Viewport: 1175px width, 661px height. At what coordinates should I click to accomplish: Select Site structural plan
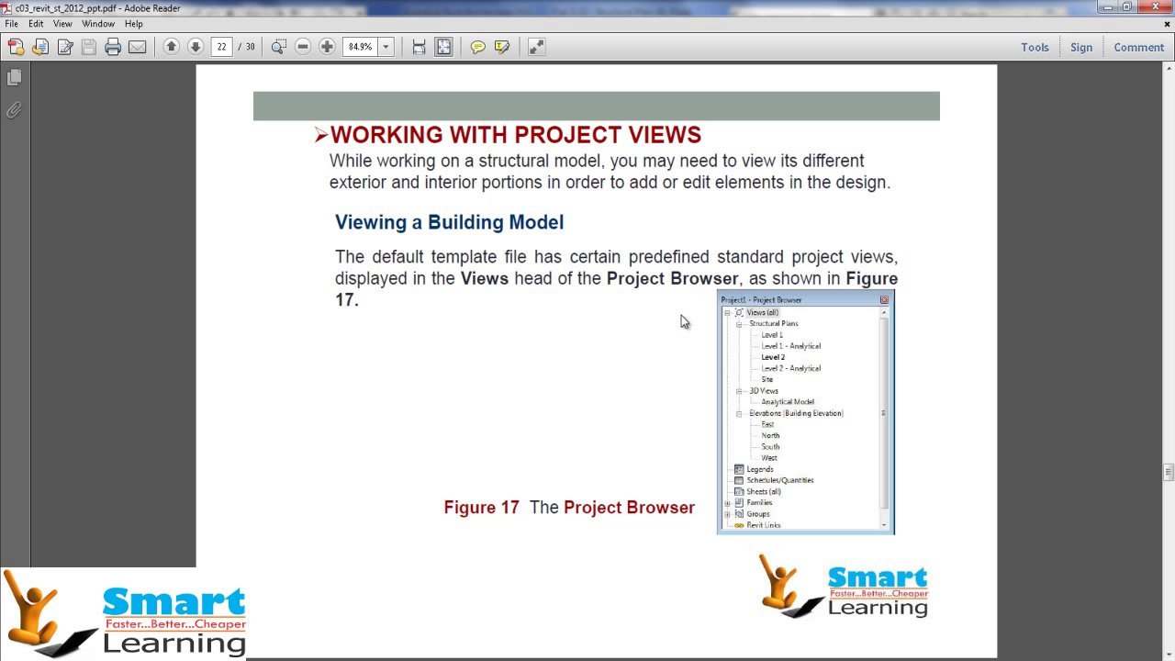(767, 379)
